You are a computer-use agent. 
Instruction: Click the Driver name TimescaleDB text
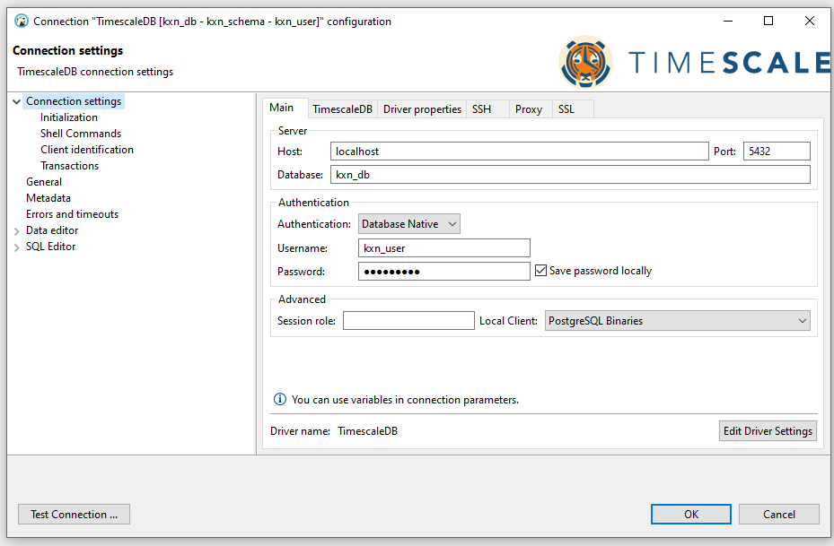click(x=367, y=430)
